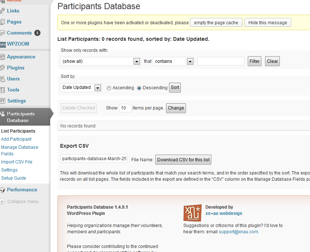Click the Clear button
The image size is (310, 252).
coord(272,61)
